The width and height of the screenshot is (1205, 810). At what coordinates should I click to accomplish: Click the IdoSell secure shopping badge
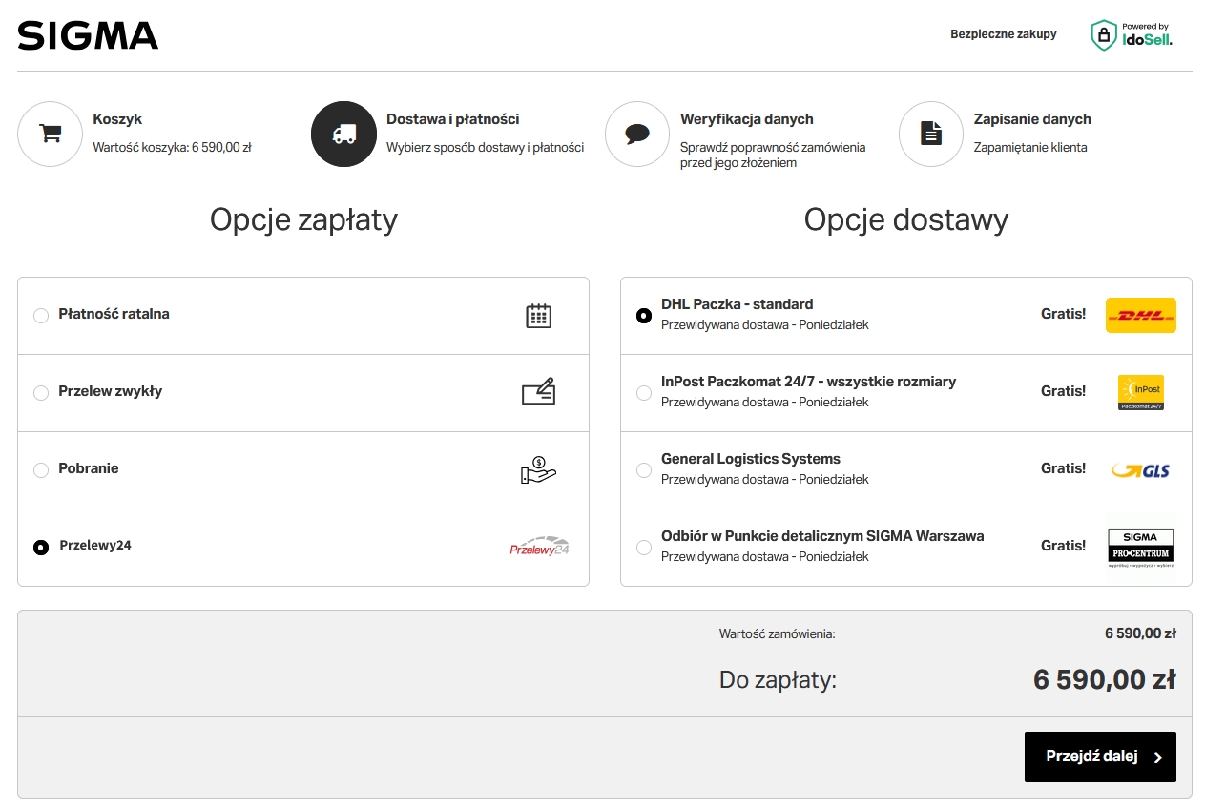coord(1131,35)
